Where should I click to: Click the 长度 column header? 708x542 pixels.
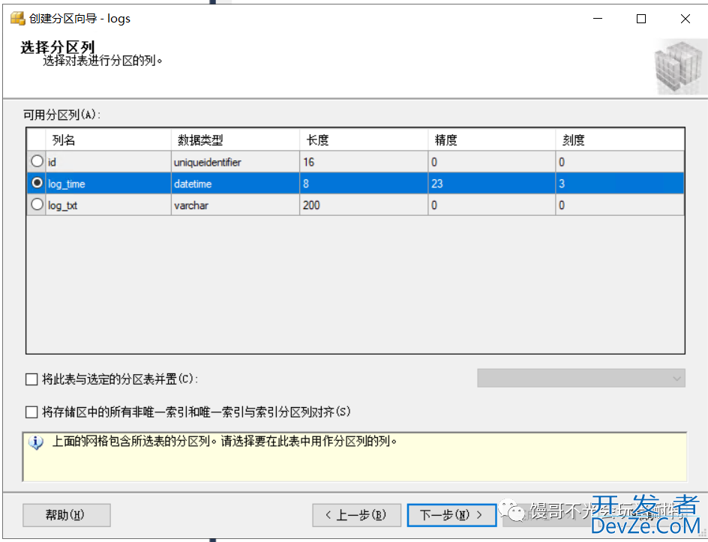coord(364,140)
